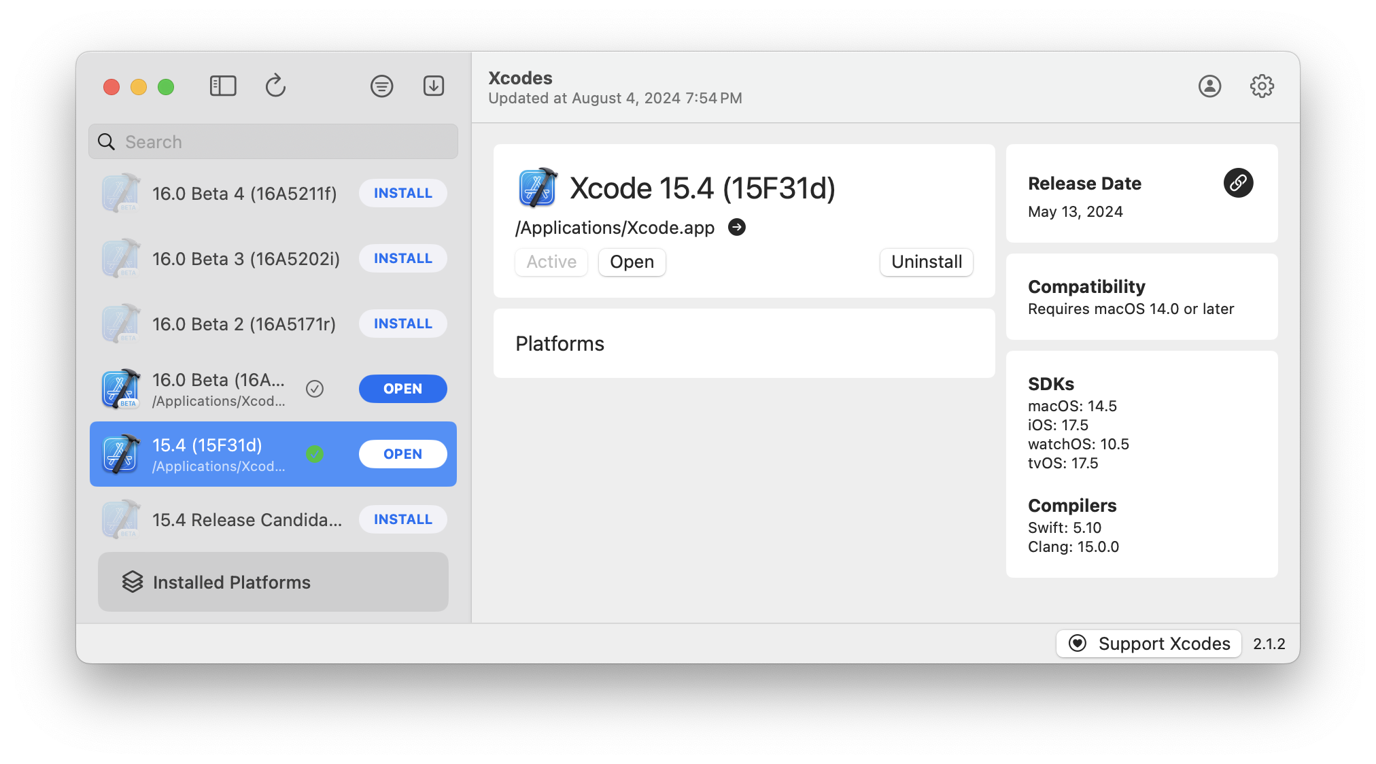Open the settings gear icon
The height and width of the screenshot is (764, 1376).
[x=1262, y=86]
